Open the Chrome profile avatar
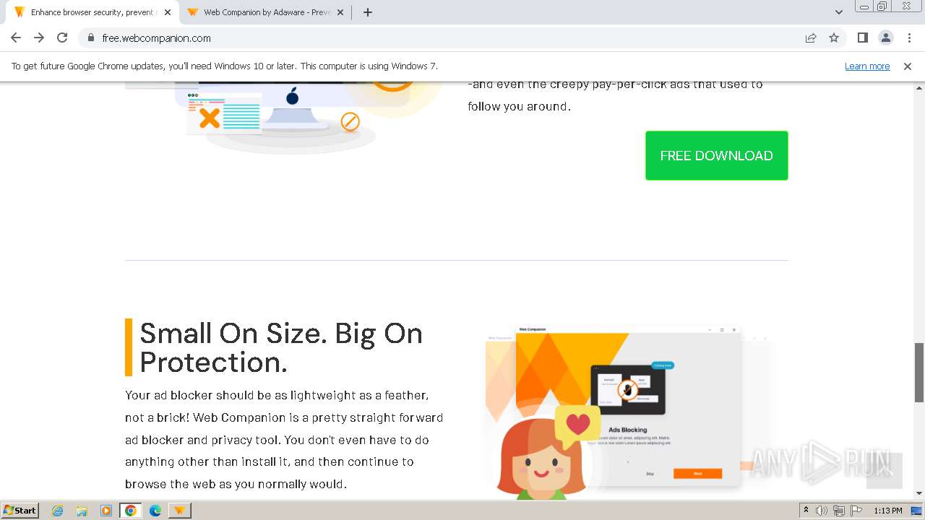Screen dimensions: 925x520 [885, 38]
